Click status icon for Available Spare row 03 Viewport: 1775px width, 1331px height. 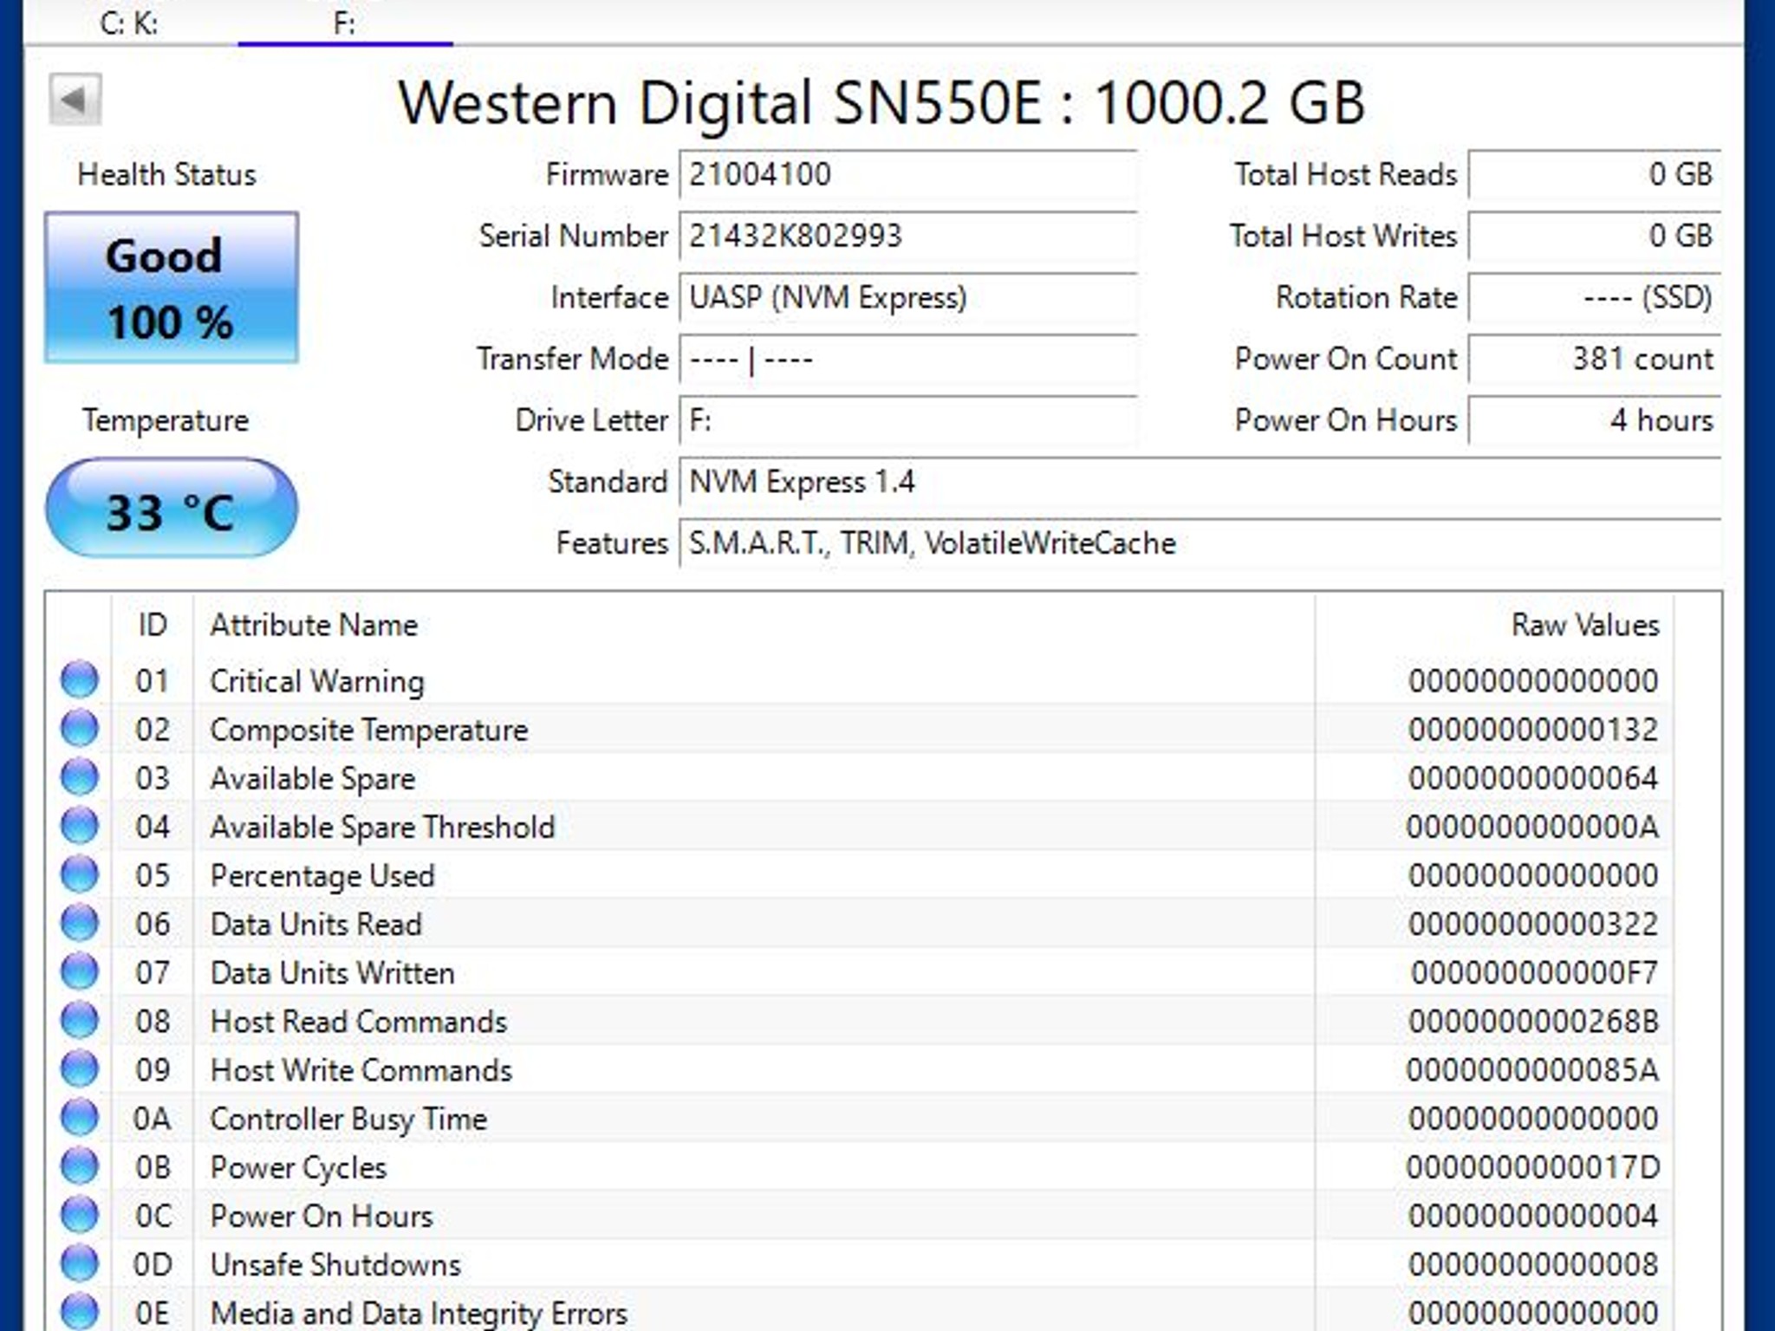(x=80, y=777)
